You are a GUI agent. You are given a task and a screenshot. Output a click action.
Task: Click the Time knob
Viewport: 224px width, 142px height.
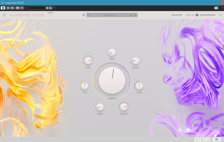(x=112, y=52)
